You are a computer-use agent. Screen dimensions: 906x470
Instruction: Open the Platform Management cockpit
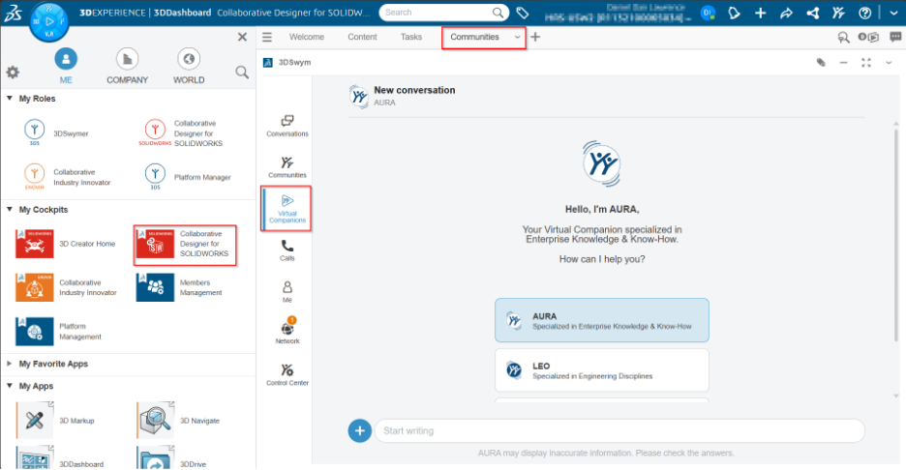point(58,332)
